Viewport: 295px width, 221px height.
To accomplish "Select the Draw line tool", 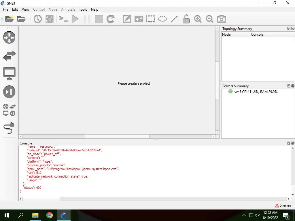I will pos(174,19).
